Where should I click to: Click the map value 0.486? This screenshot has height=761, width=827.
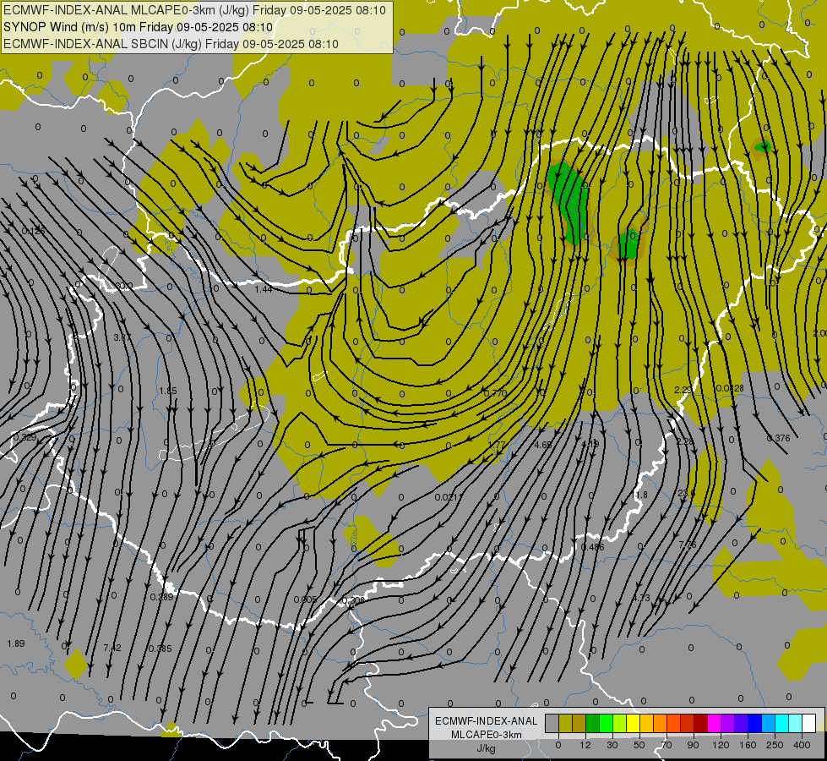592,546
